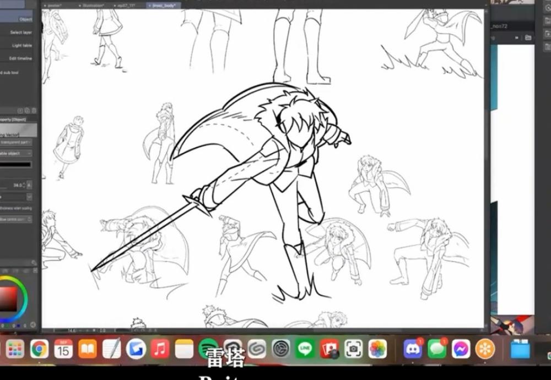
Task: Open the LINE app in dock
Action: coord(305,349)
